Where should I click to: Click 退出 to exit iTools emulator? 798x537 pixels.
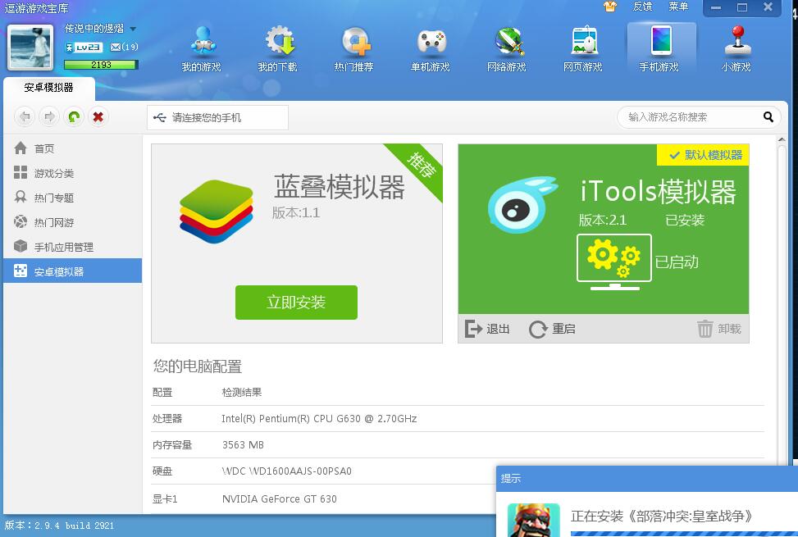pos(487,329)
